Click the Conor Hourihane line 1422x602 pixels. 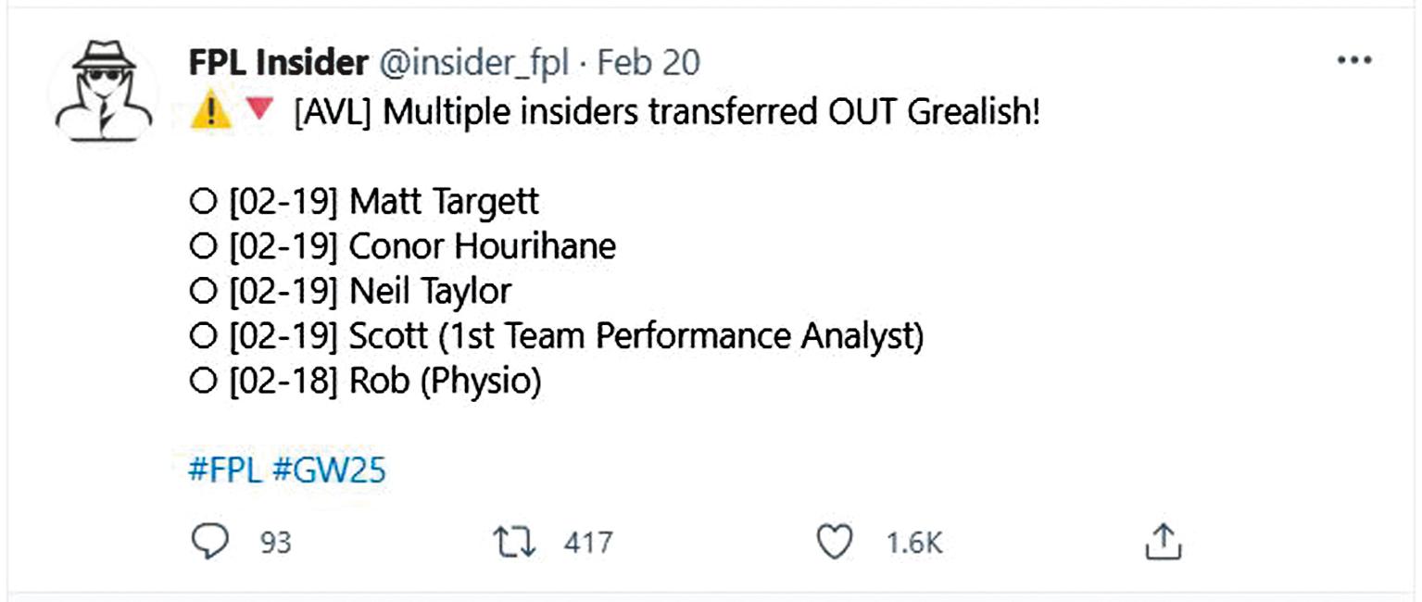(402, 246)
